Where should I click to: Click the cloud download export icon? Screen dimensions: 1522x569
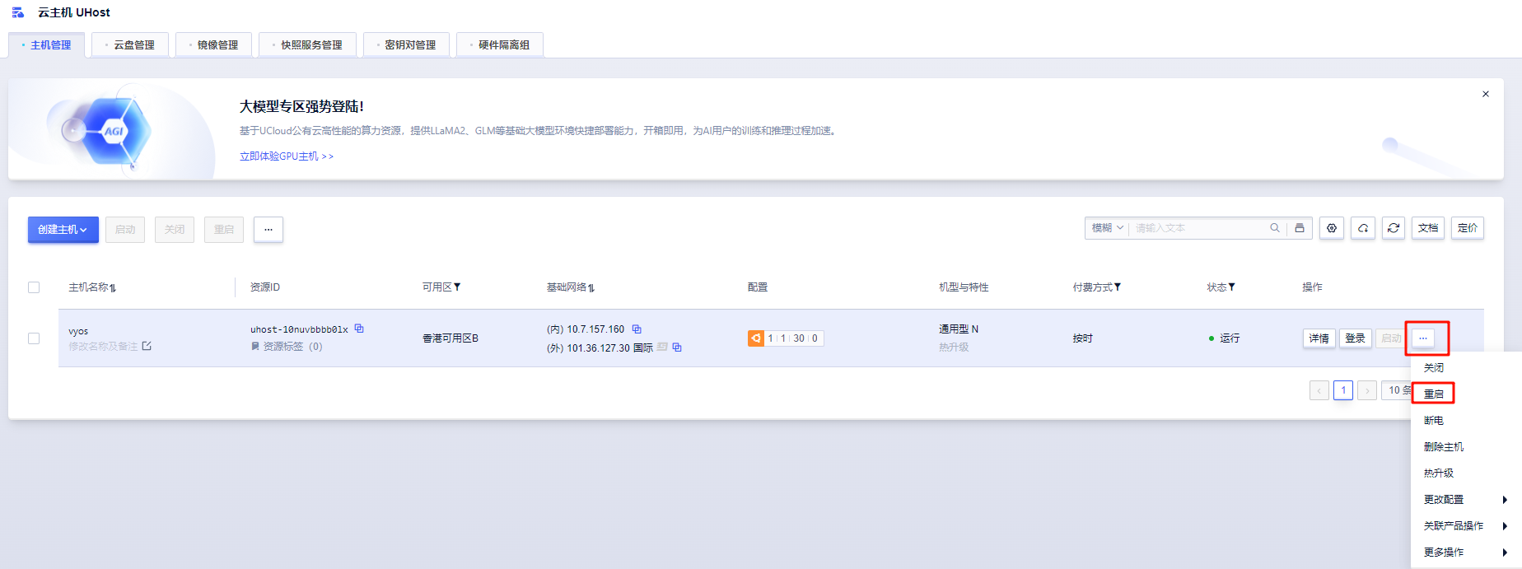point(1363,228)
